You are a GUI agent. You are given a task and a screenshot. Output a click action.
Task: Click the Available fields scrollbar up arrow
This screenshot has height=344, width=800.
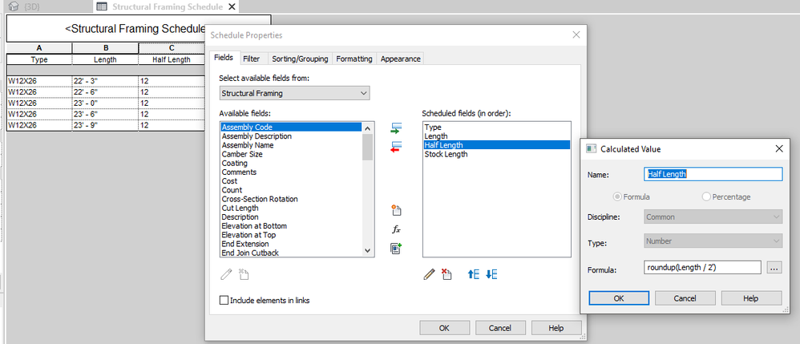367,127
